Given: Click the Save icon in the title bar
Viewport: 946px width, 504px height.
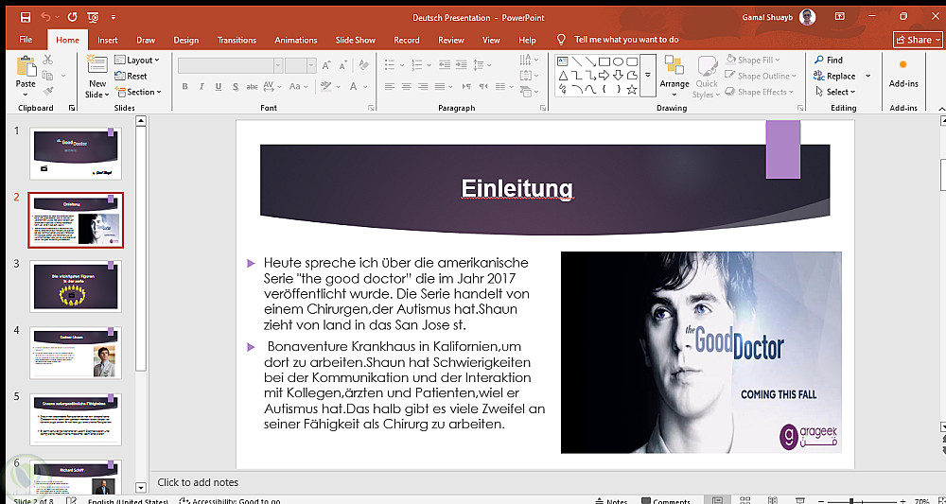Looking at the screenshot, I should pyautogui.click(x=26, y=17).
